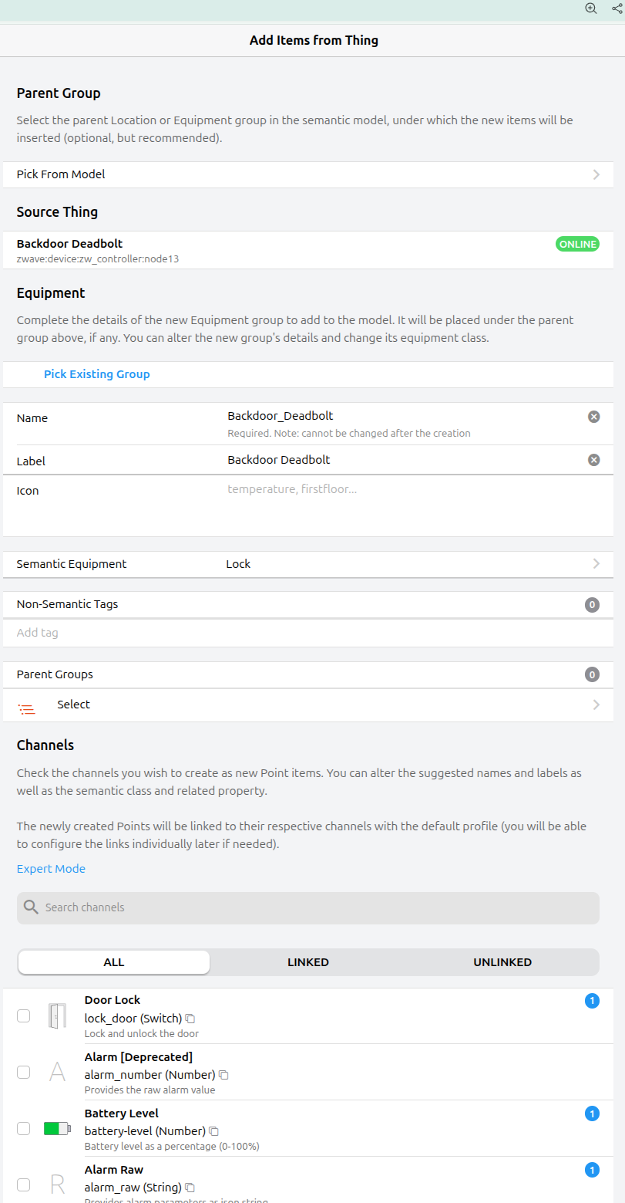Copy the alarm_raw channel ID
The width and height of the screenshot is (625, 1203).
tap(190, 1188)
